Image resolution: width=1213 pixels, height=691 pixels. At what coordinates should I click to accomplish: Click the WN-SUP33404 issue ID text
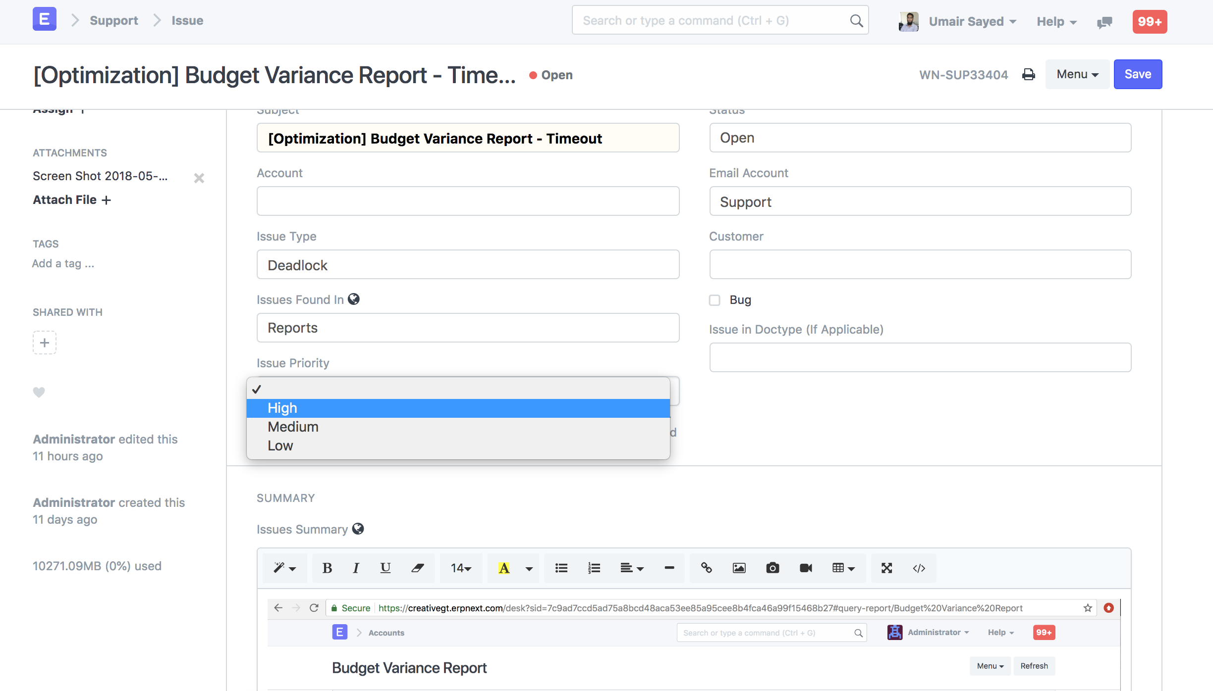pyautogui.click(x=963, y=75)
